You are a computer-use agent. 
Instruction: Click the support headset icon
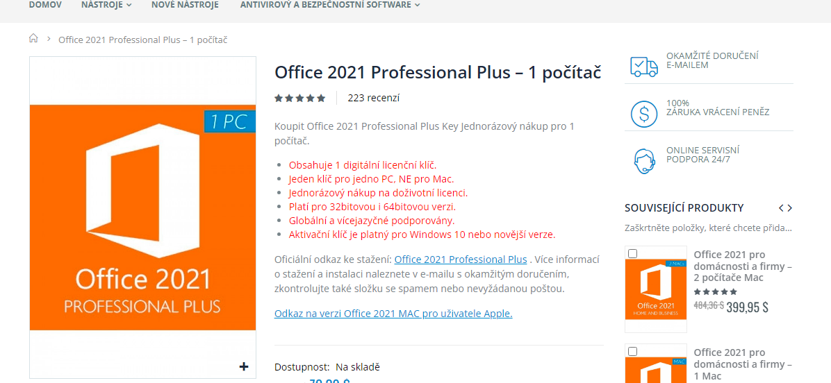click(644, 160)
